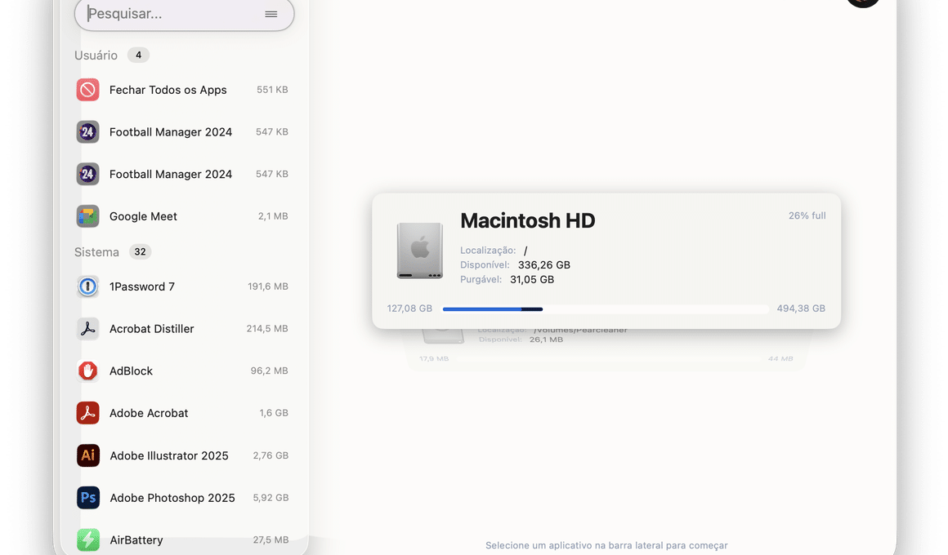This screenshot has width=948, height=555.
Task: Click the Purgável value 31,05 GB
Action: (x=532, y=280)
